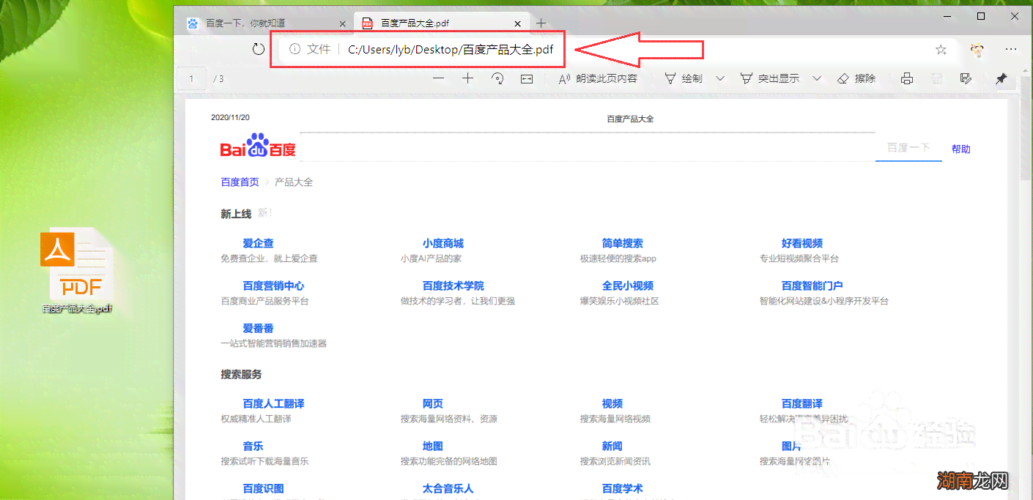Open the 视频 search link

(x=612, y=403)
